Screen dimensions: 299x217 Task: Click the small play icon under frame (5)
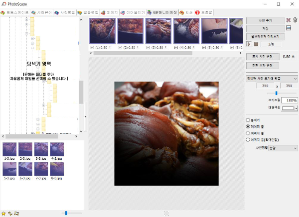[204, 48]
